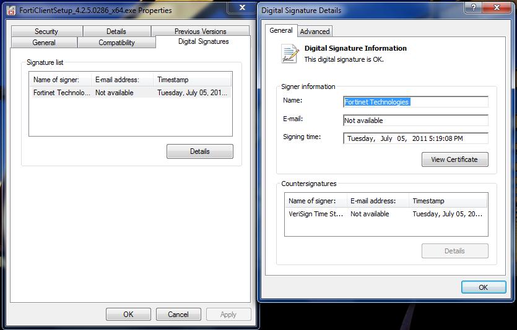
Task: Click the greyed-out Apply button
Action: (228, 315)
